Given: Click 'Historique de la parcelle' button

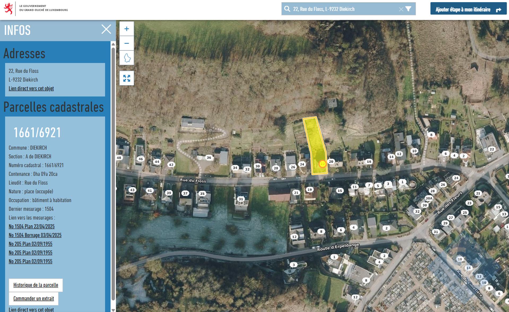Looking at the screenshot, I should click(x=36, y=285).
